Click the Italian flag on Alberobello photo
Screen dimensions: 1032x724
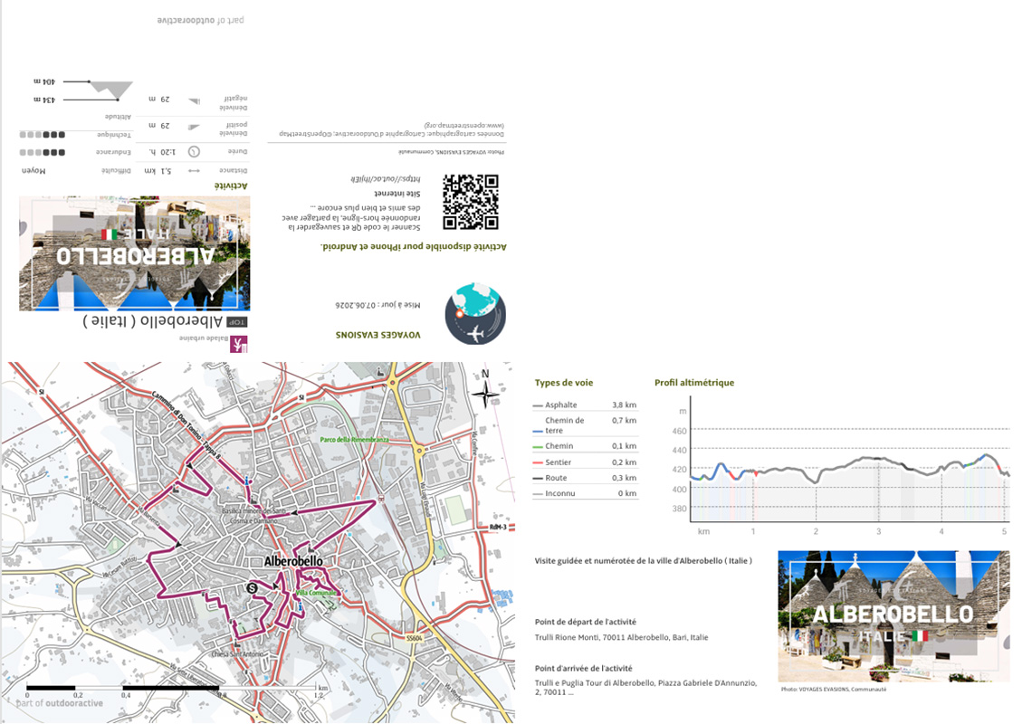(x=920, y=636)
